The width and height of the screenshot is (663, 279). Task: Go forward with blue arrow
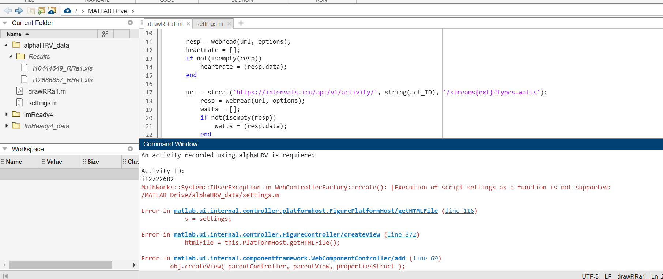point(19,11)
